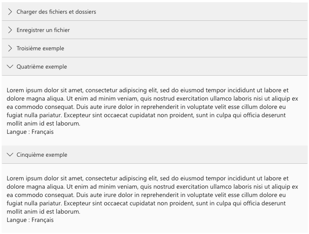Expand the Charger des fichiers et dossiers section
Viewport: 309px width, 234px height.
click(x=56, y=12)
